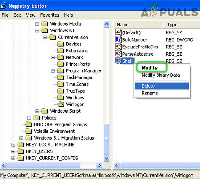Click the ExcludeProfileDirs string value icon
This screenshot has width=200, height=179.
[119, 47]
